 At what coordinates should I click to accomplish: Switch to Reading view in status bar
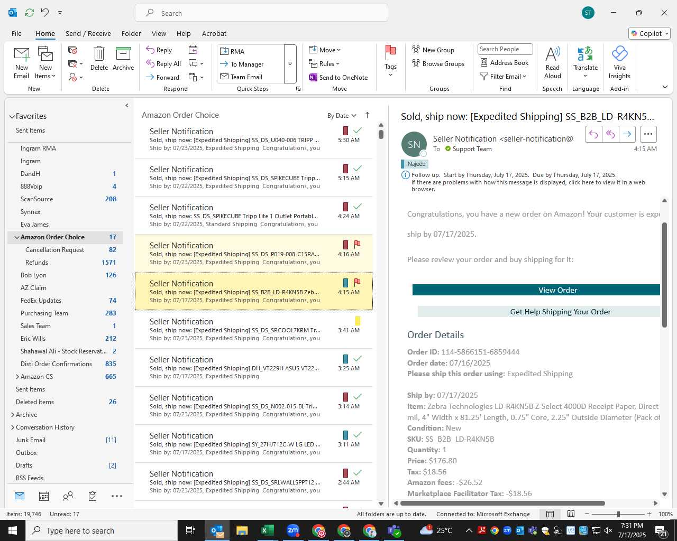click(x=571, y=514)
